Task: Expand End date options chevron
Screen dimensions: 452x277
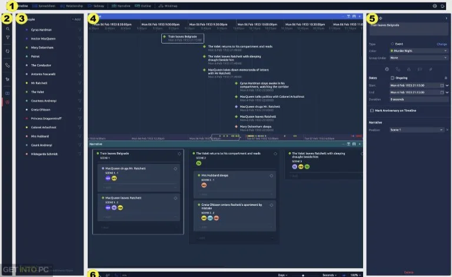Action: 447,92
